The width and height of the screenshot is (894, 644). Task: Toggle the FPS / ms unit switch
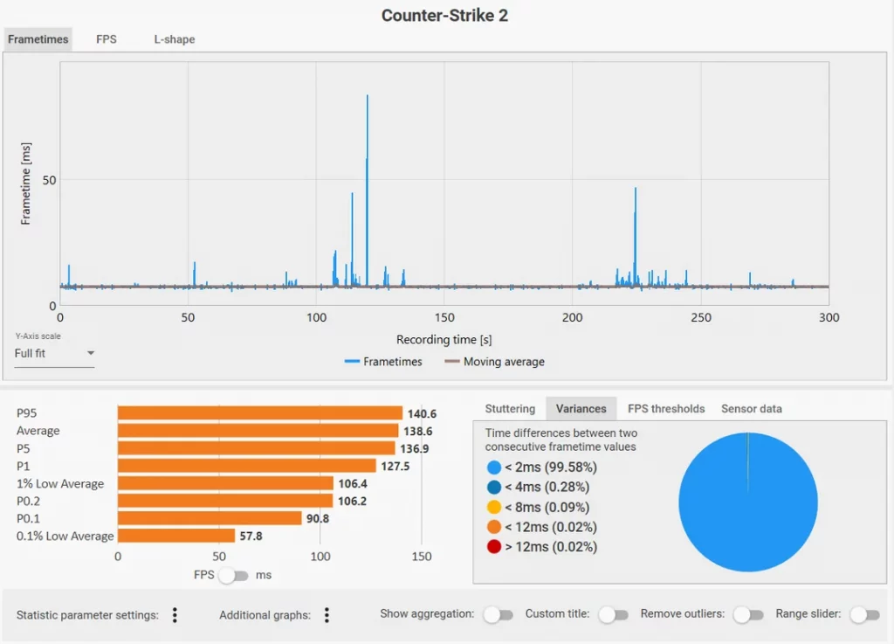(234, 575)
